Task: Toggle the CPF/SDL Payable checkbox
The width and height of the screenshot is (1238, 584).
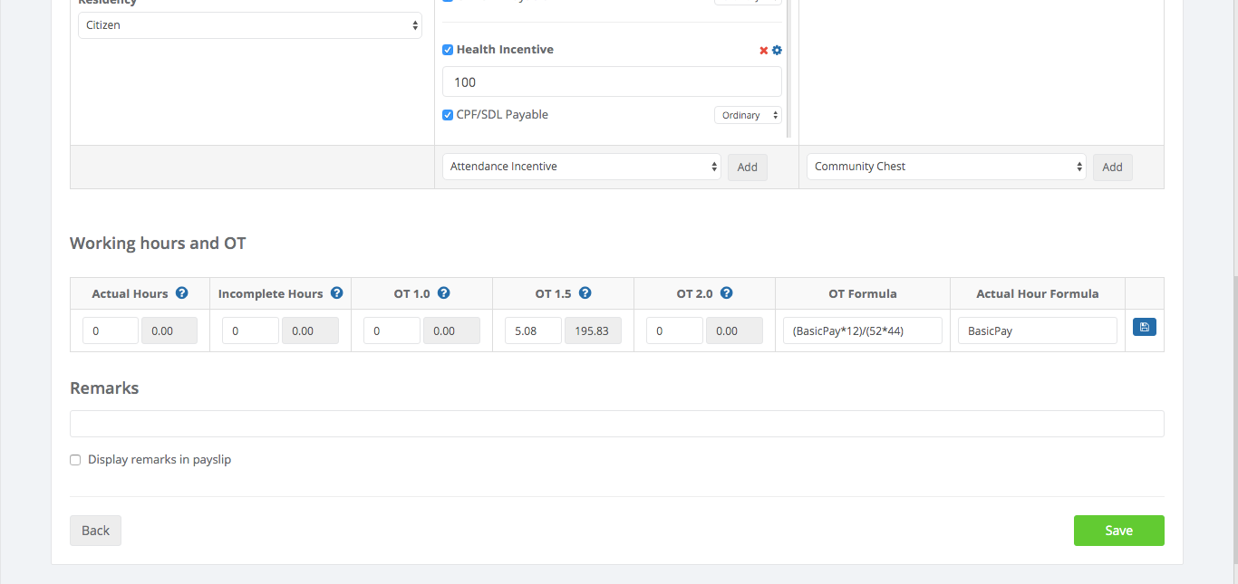Action: (x=448, y=115)
